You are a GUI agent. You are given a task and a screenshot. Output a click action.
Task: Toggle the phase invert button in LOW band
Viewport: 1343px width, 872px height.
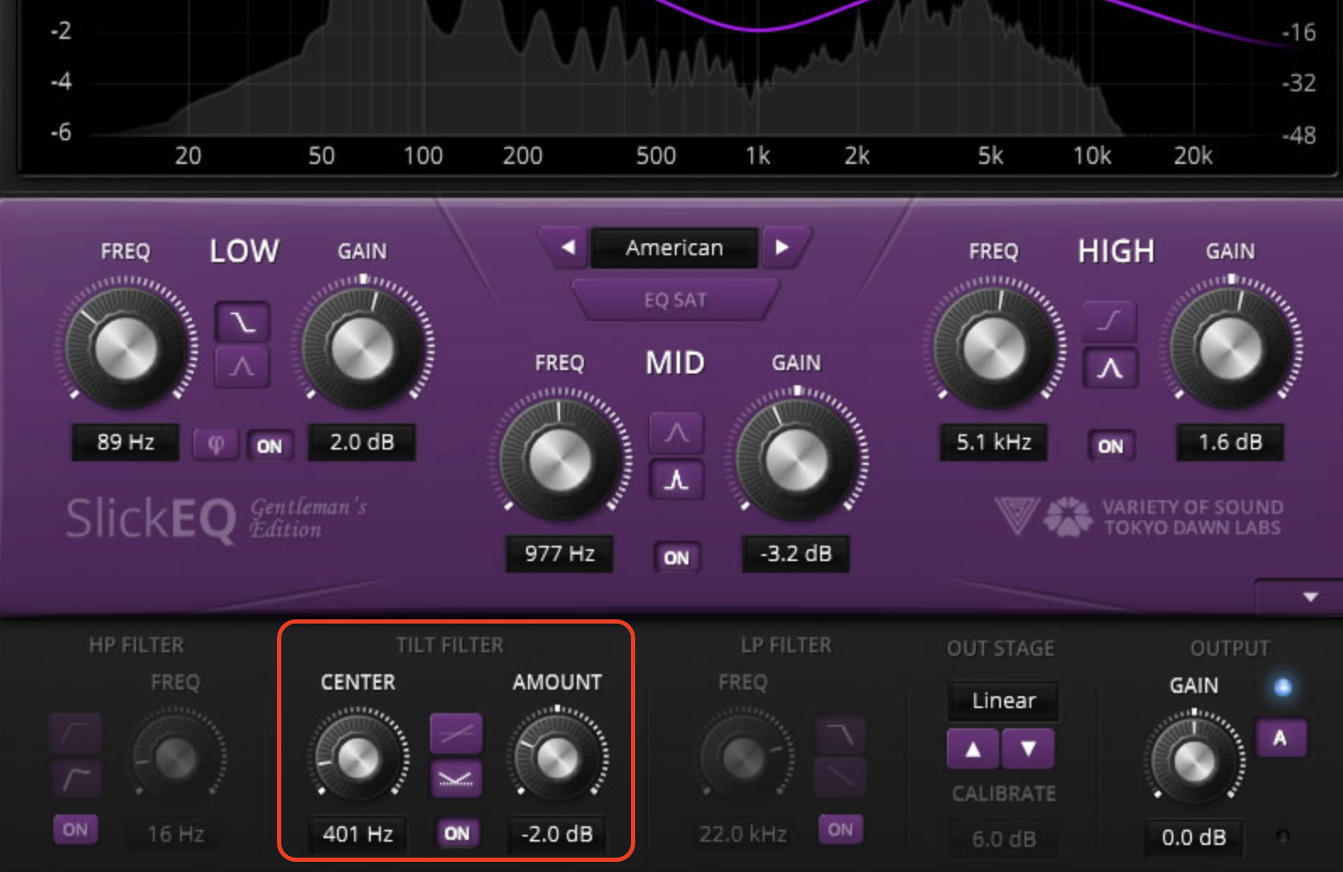click(216, 444)
